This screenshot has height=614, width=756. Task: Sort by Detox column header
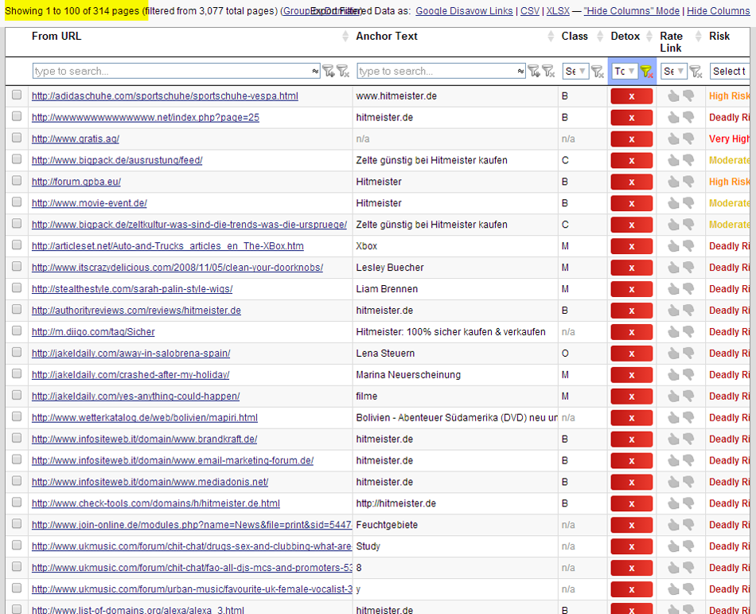625,36
